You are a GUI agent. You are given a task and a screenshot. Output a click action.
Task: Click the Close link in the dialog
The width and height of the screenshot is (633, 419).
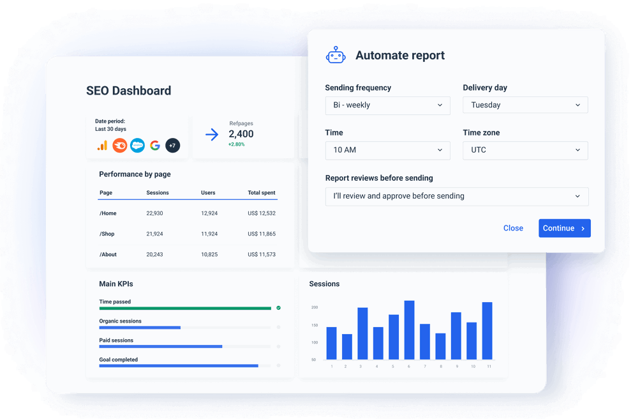coord(513,228)
